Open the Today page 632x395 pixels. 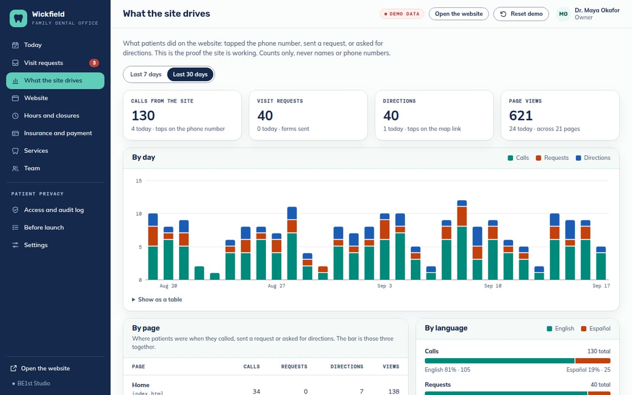pyautogui.click(x=55, y=45)
